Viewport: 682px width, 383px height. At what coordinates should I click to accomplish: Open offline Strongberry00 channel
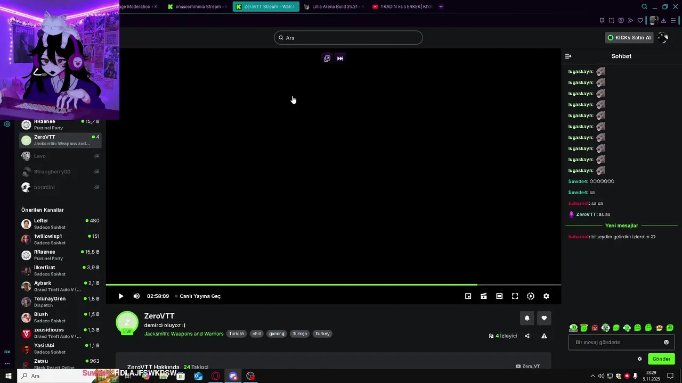tap(60, 172)
